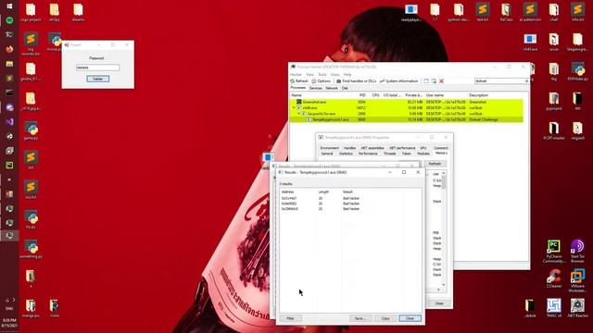Collapse the child process under chall.exe

[x=298, y=114]
